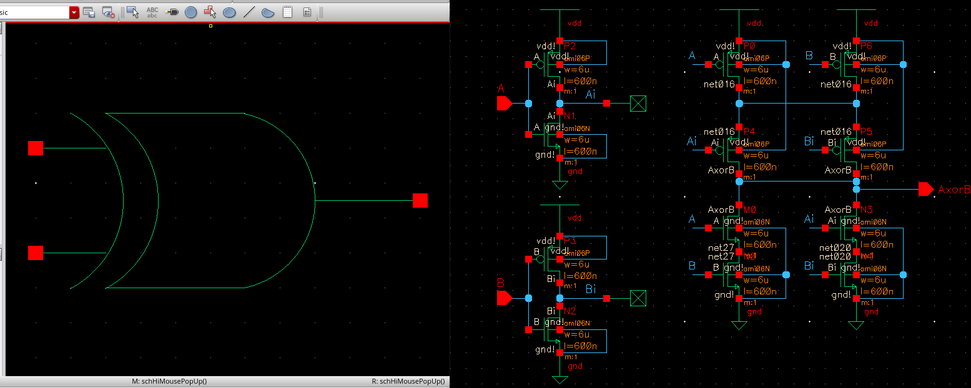Select the arc shape tool
This screenshot has width=971, height=388.
point(268,12)
